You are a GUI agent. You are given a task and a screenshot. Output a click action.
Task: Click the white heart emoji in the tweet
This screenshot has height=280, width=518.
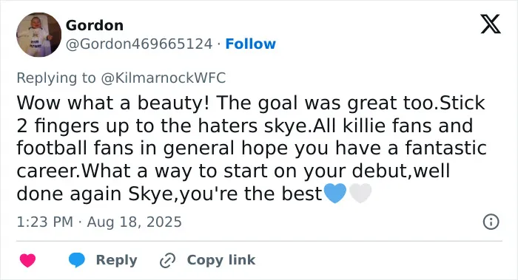[x=360, y=194]
